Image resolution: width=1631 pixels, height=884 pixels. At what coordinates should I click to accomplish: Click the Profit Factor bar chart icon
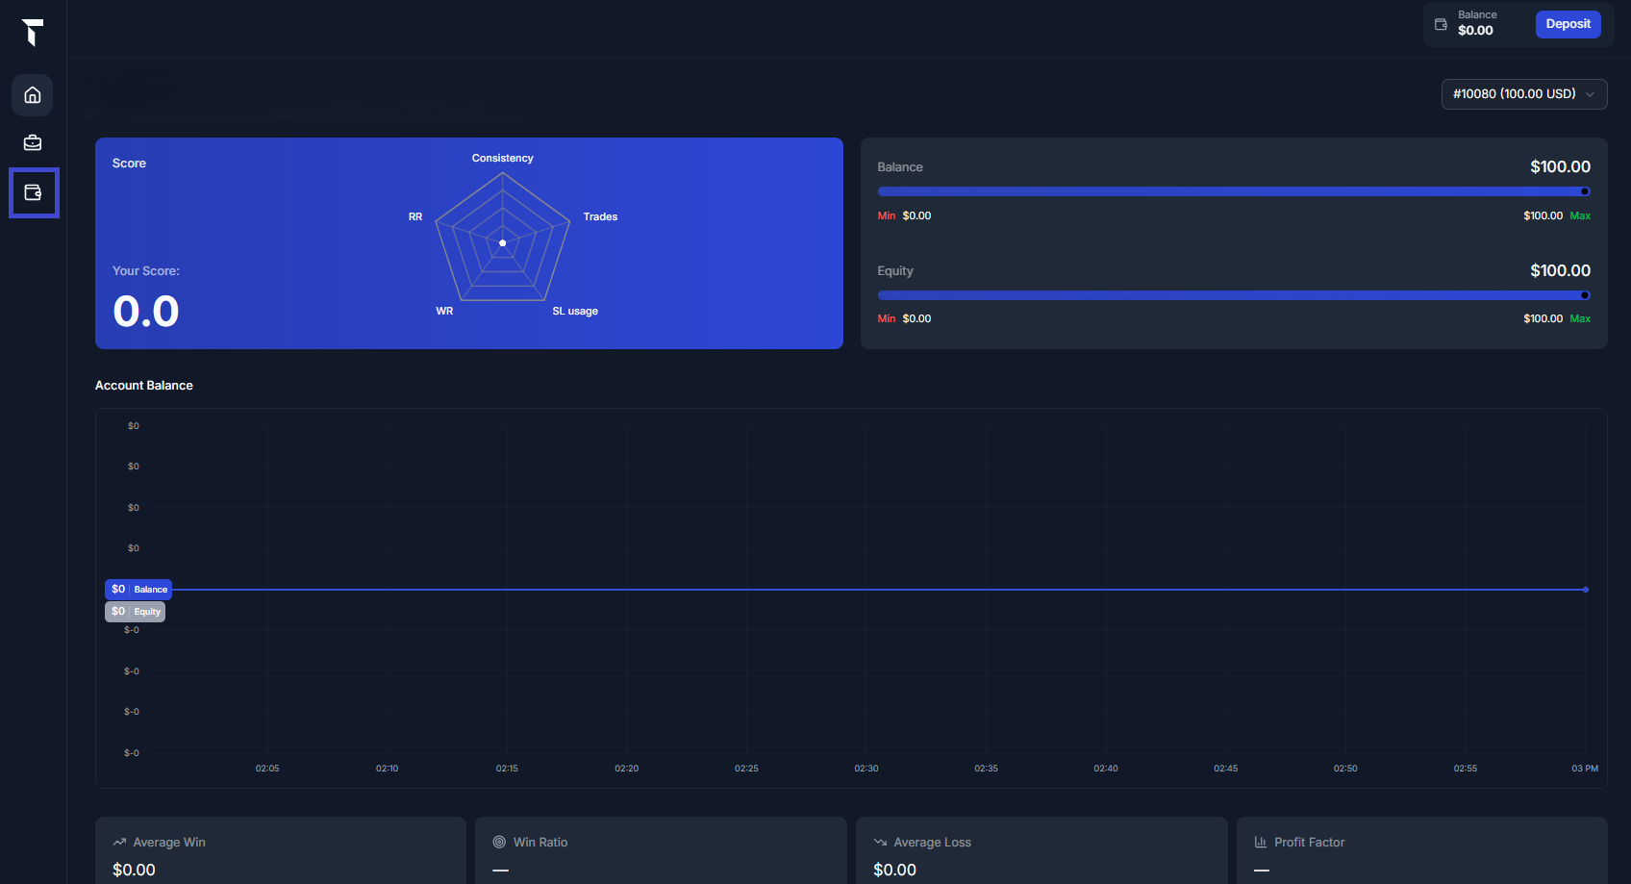1260,842
